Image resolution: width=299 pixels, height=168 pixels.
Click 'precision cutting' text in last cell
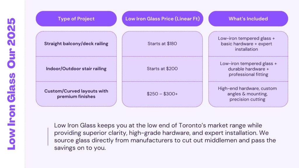point(247,99)
